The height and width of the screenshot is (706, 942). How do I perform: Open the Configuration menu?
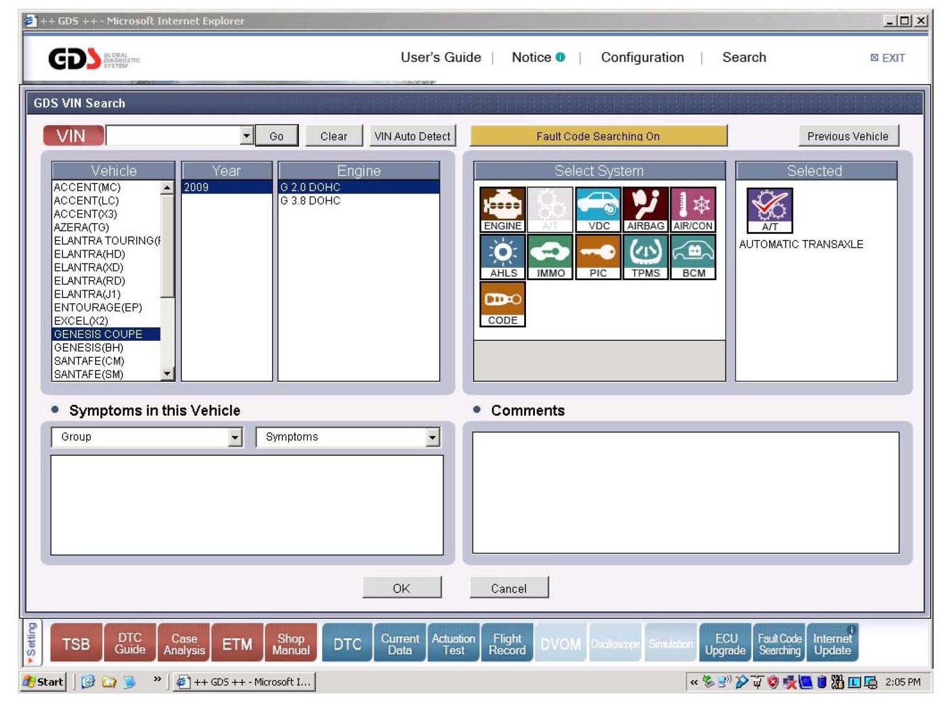click(642, 58)
